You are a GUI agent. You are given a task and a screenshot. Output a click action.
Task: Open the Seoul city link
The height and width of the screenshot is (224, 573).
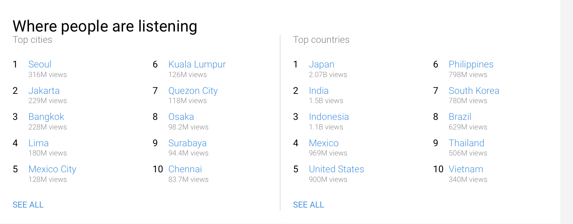tap(40, 64)
